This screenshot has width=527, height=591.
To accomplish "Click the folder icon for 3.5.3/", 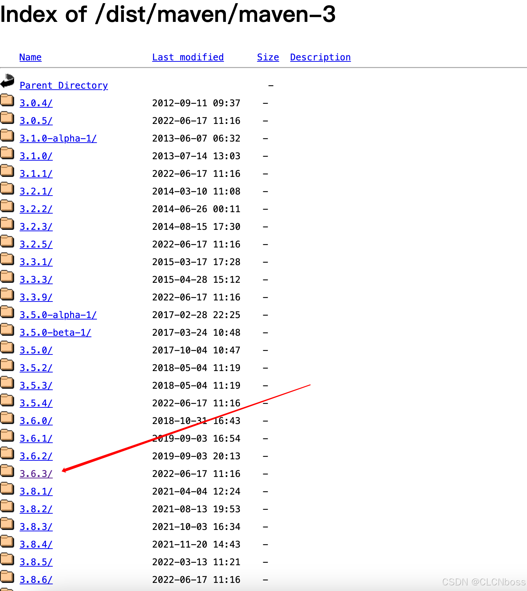I will pos(7,383).
